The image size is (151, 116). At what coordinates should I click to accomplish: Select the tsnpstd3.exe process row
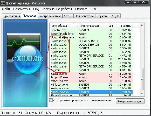click(x=91, y=77)
